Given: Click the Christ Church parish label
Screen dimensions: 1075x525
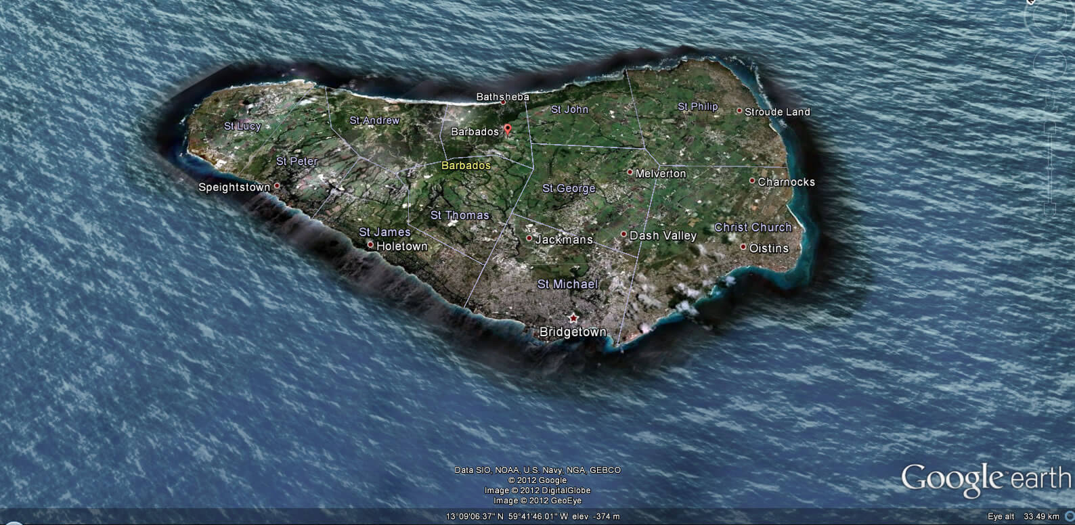Looking at the screenshot, I should [x=753, y=227].
